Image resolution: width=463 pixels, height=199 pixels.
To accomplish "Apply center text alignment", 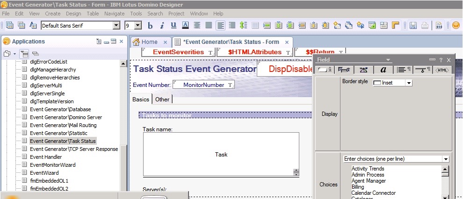I will click(197, 26).
